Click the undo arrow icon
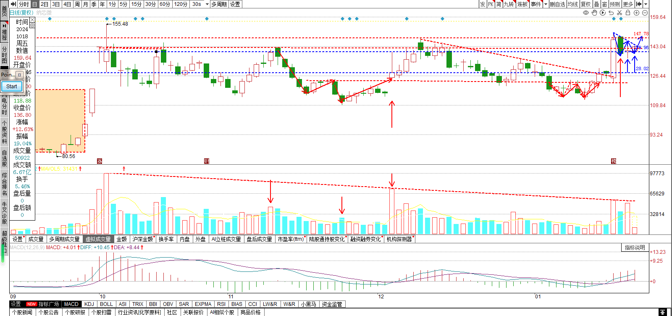This screenshot has width=672, height=316. (611, 13)
